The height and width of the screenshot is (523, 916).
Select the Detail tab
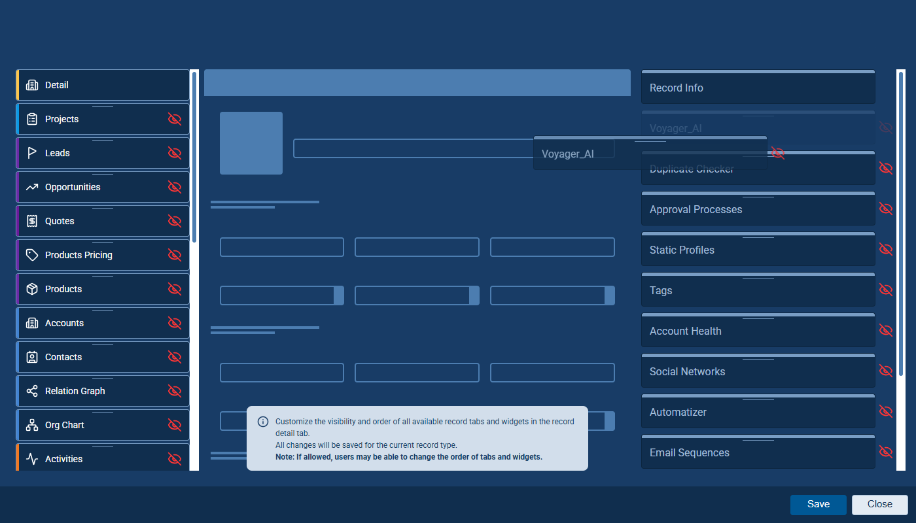(x=103, y=85)
